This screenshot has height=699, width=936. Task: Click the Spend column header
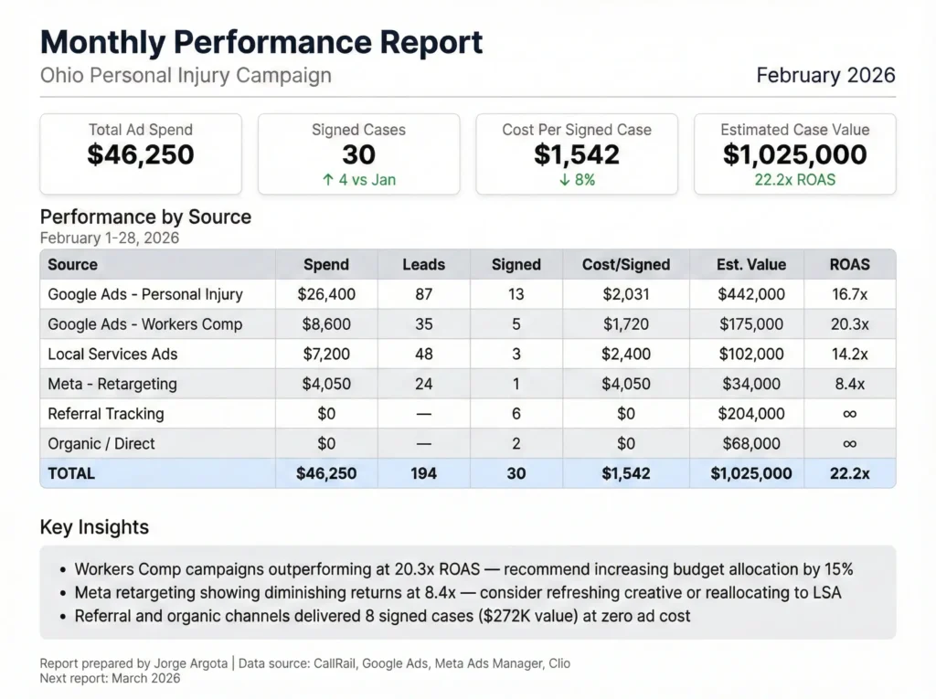[x=326, y=264]
